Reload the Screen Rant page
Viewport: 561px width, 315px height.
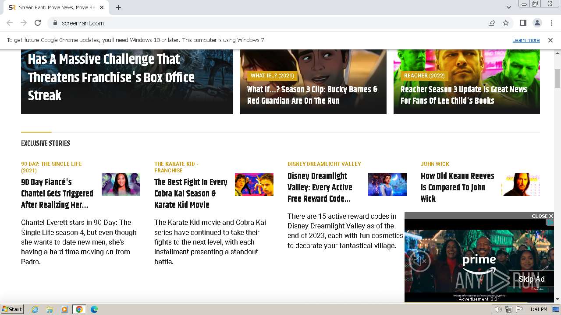tap(38, 23)
